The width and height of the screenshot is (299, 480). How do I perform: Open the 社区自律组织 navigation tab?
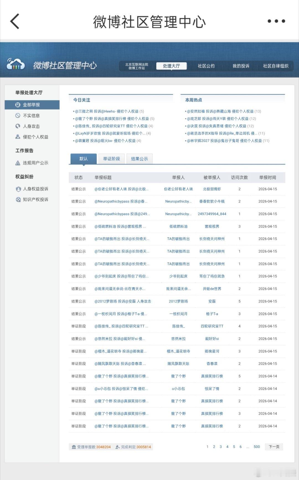tap(275, 66)
